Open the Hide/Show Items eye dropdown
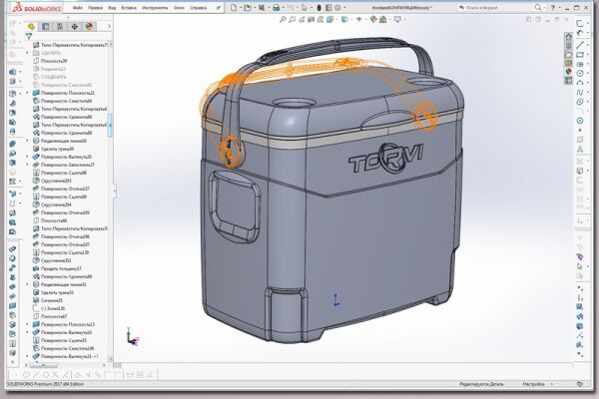This screenshot has height=399, width=599. coord(358,19)
